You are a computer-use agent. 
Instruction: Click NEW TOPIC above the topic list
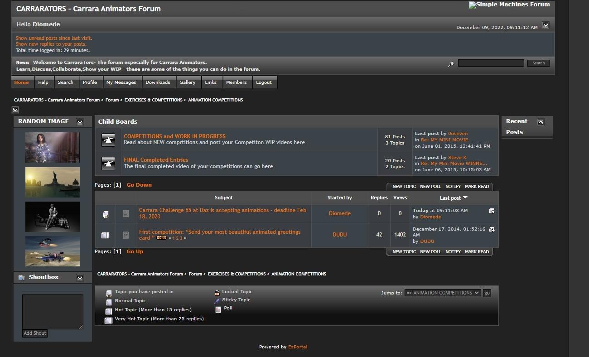[404, 187]
